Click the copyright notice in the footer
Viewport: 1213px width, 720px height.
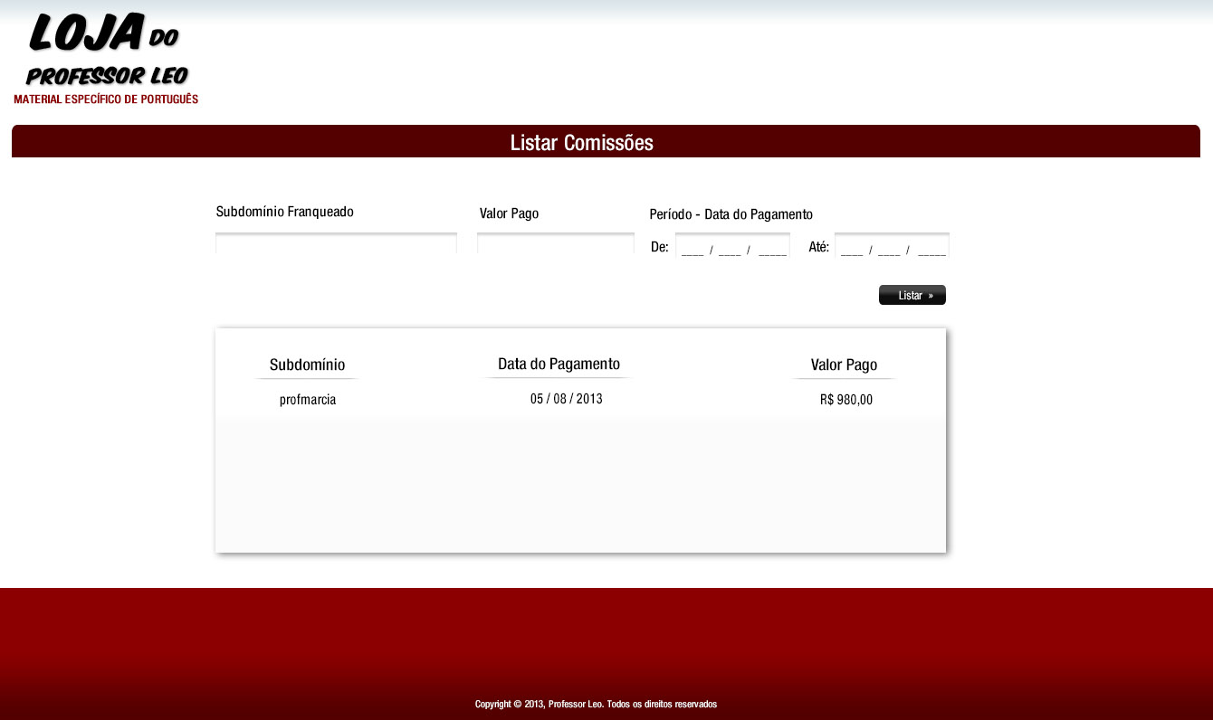[x=596, y=704]
